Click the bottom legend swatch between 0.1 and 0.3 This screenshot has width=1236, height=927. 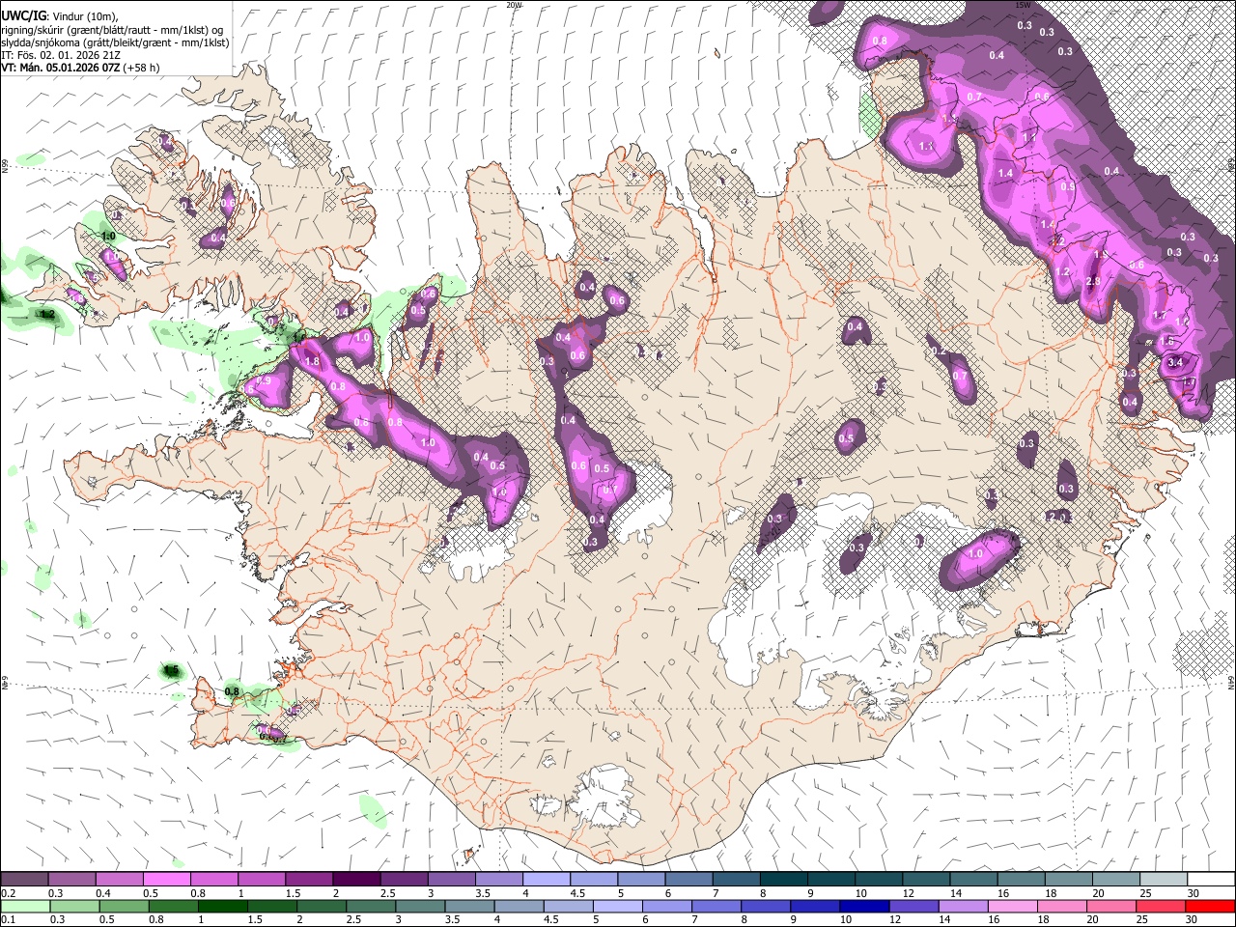(x=24, y=906)
